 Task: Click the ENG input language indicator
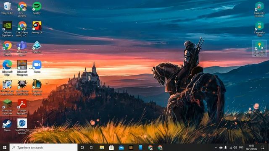pyautogui.click(x=241, y=147)
